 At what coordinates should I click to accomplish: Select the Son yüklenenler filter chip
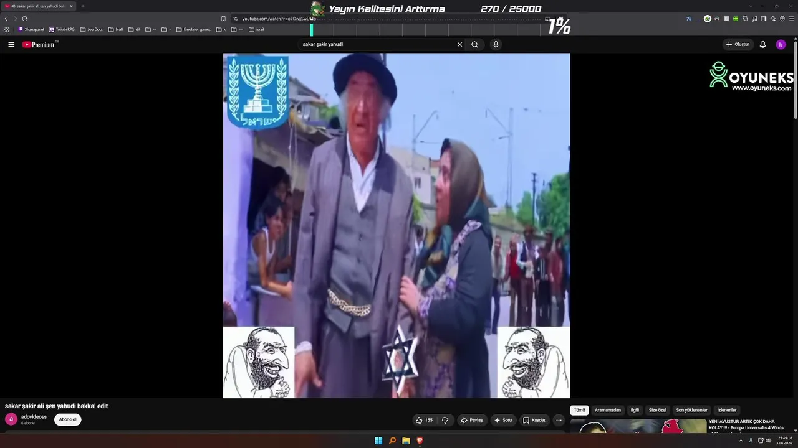click(x=692, y=410)
